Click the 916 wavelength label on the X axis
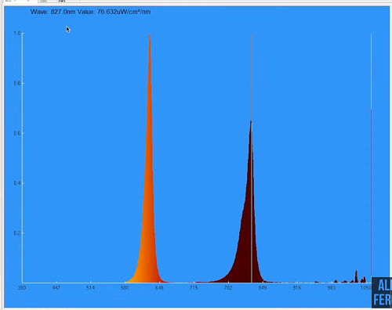 pos(297,288)
